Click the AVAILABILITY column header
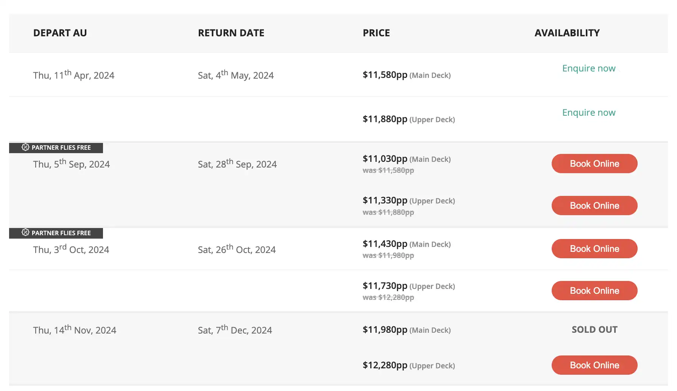The width and height of the screenshot is (677, 391). click(x=567, y=33)
